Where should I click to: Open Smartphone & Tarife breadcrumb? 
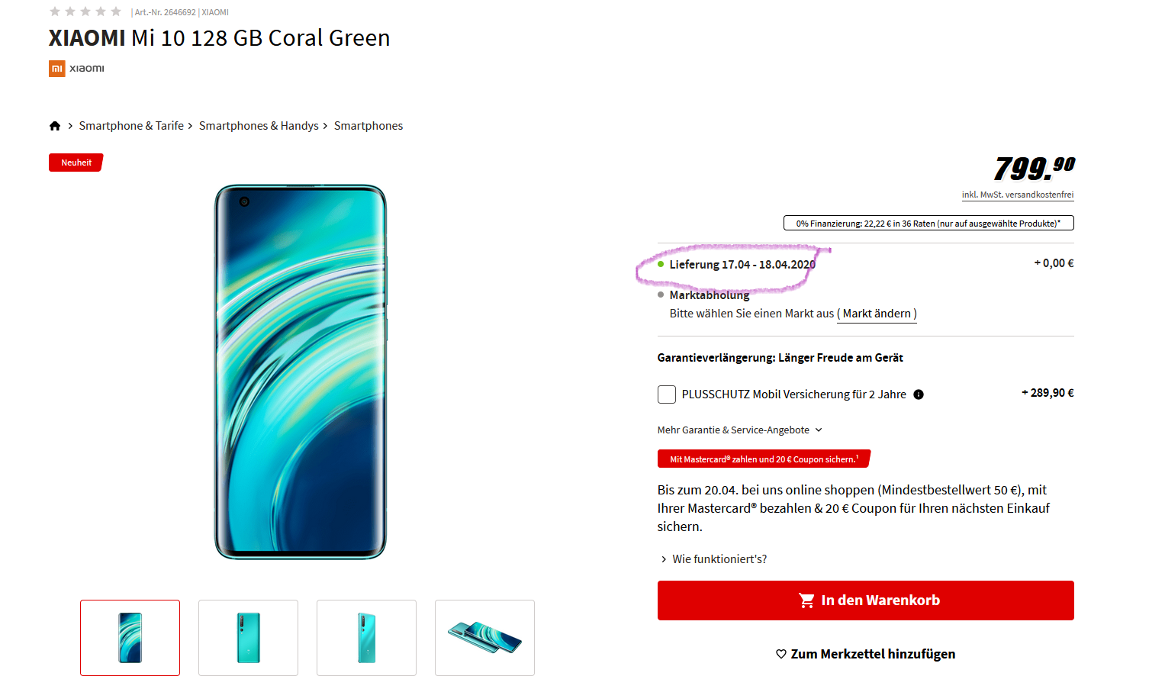click(131, 126)
